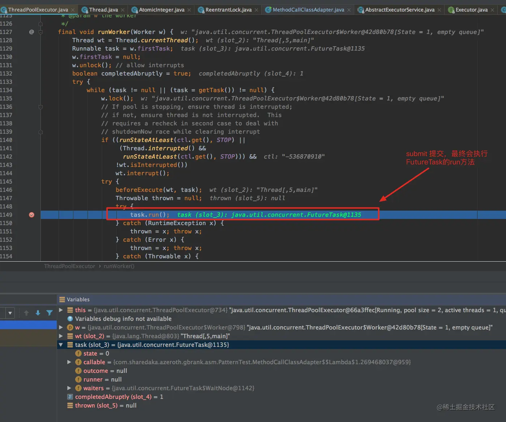The width and height of the screenshot is (506, 422).
Task: Click the parameter icon of variable w
Action: point(70,327)
